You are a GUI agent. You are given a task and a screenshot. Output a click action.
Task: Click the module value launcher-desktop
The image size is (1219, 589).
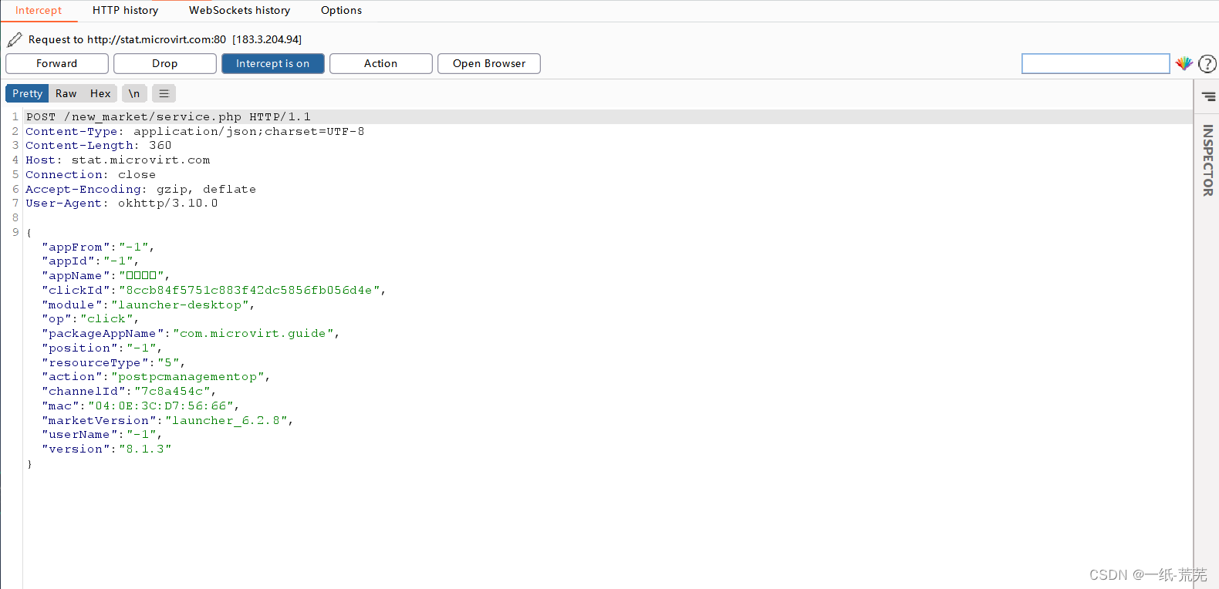click(x=180, y=305)
